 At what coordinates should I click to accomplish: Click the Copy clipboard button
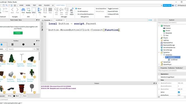(x=6, y=11)
